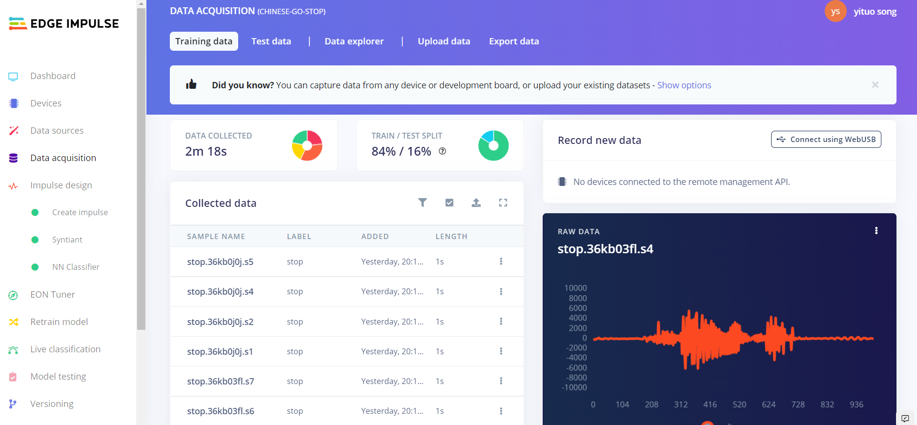Click the Impulse design pulse icon
This screenshot has height=425, width=917.
13,186
